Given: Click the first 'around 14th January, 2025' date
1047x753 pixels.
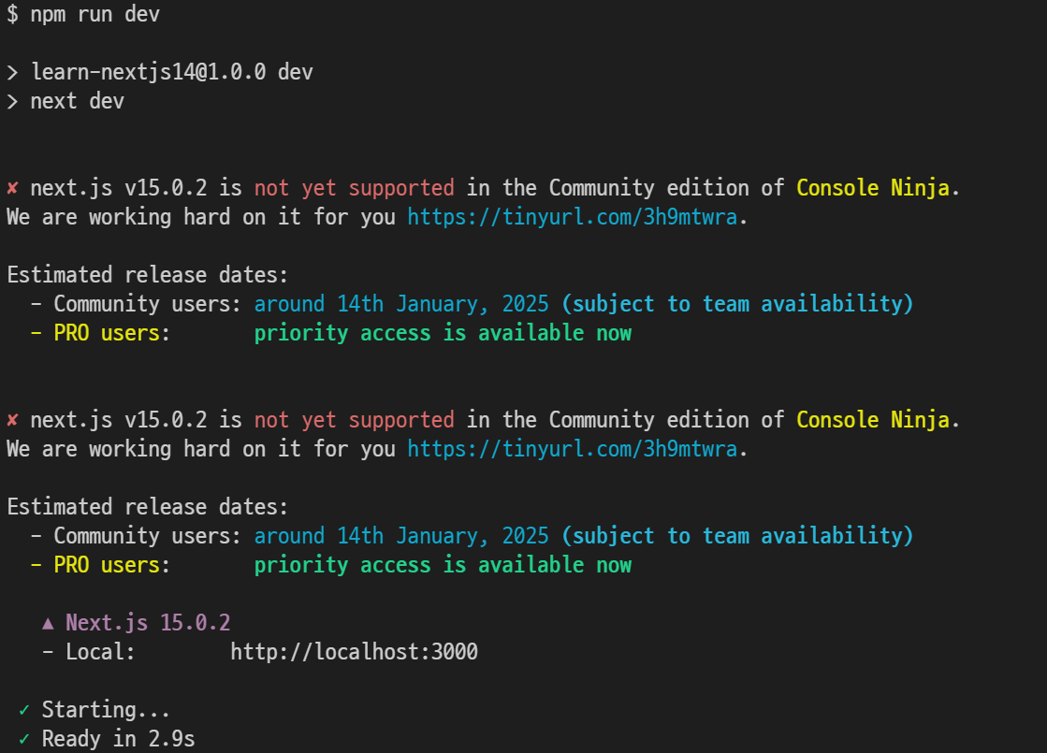Looking at the screenshot, I should click(x=401, y=304).
